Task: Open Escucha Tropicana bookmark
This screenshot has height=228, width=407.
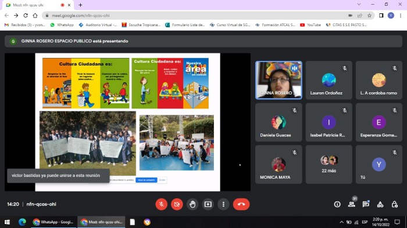Action: pos(141,25)
